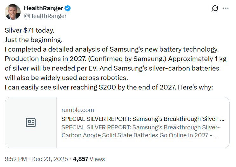Click the rumble.com domain in the card
Viewport: 236px width, 167px height.
(x=78, y=110)
